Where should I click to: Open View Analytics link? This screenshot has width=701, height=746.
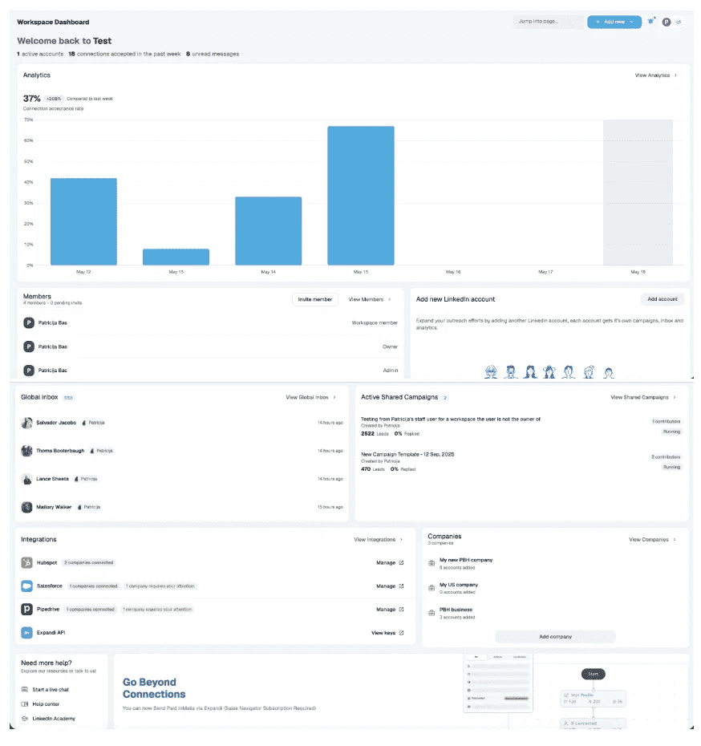(x=652, y=75)
